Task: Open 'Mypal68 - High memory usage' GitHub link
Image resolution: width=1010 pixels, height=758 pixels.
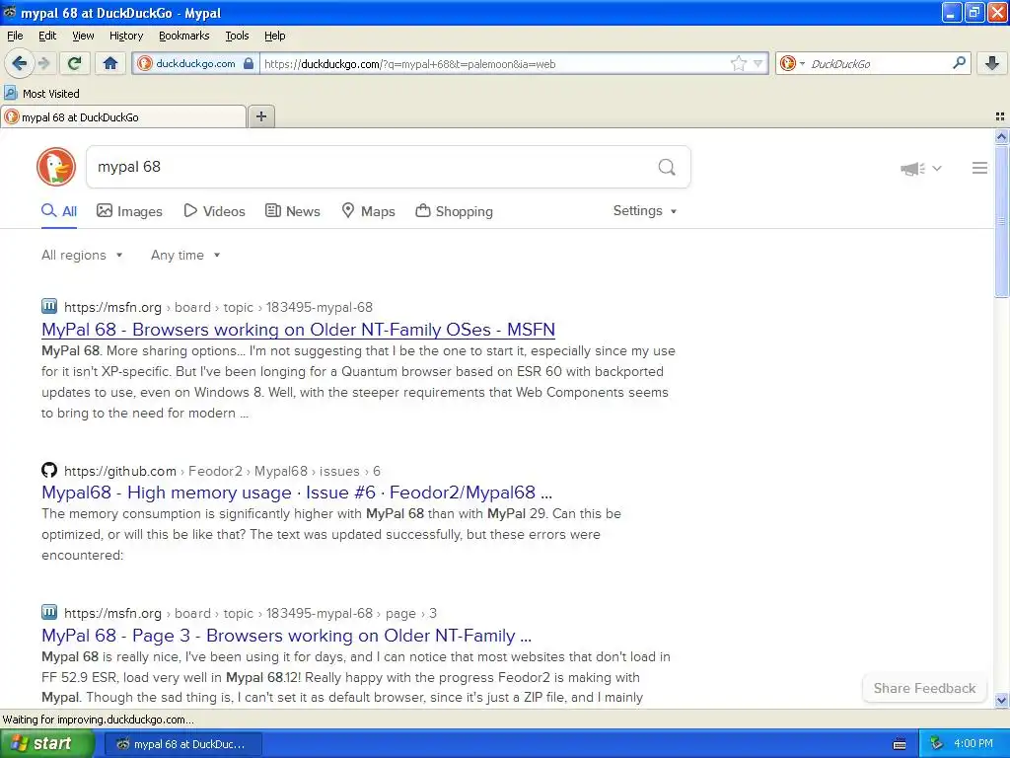Action: 297,493
